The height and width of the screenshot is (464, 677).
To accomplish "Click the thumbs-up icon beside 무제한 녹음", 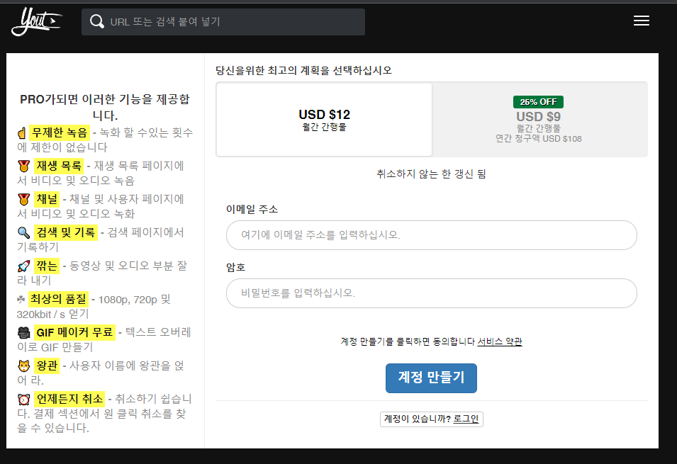I will pyautogui.click(x=22, y=133).
